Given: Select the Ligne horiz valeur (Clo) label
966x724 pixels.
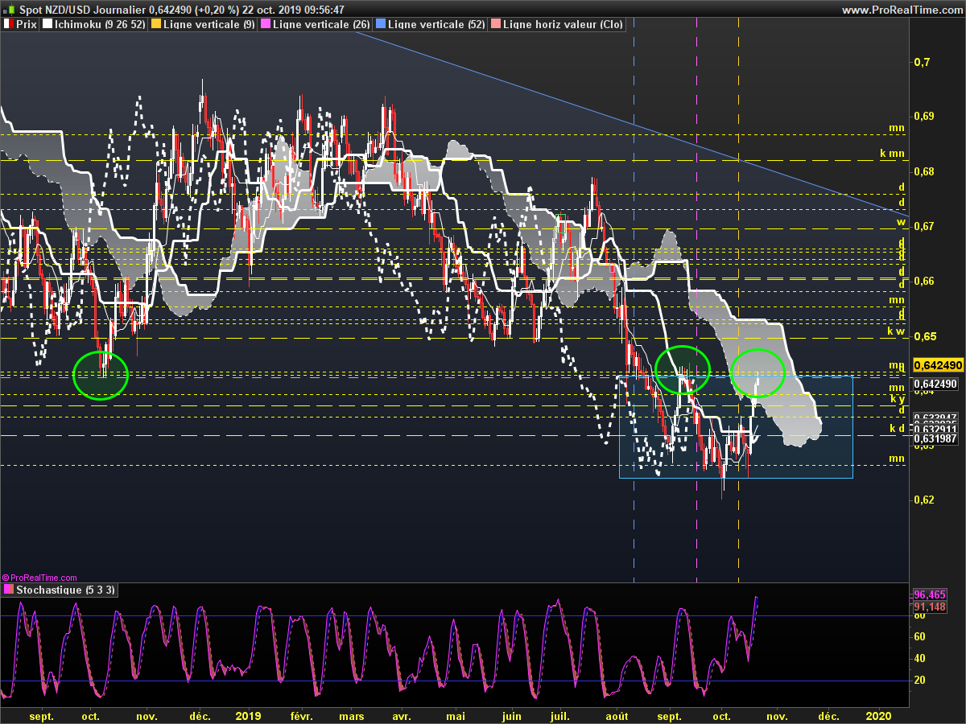Looking at the screenshot, I should pyautogui.click(x=562, y=25).
